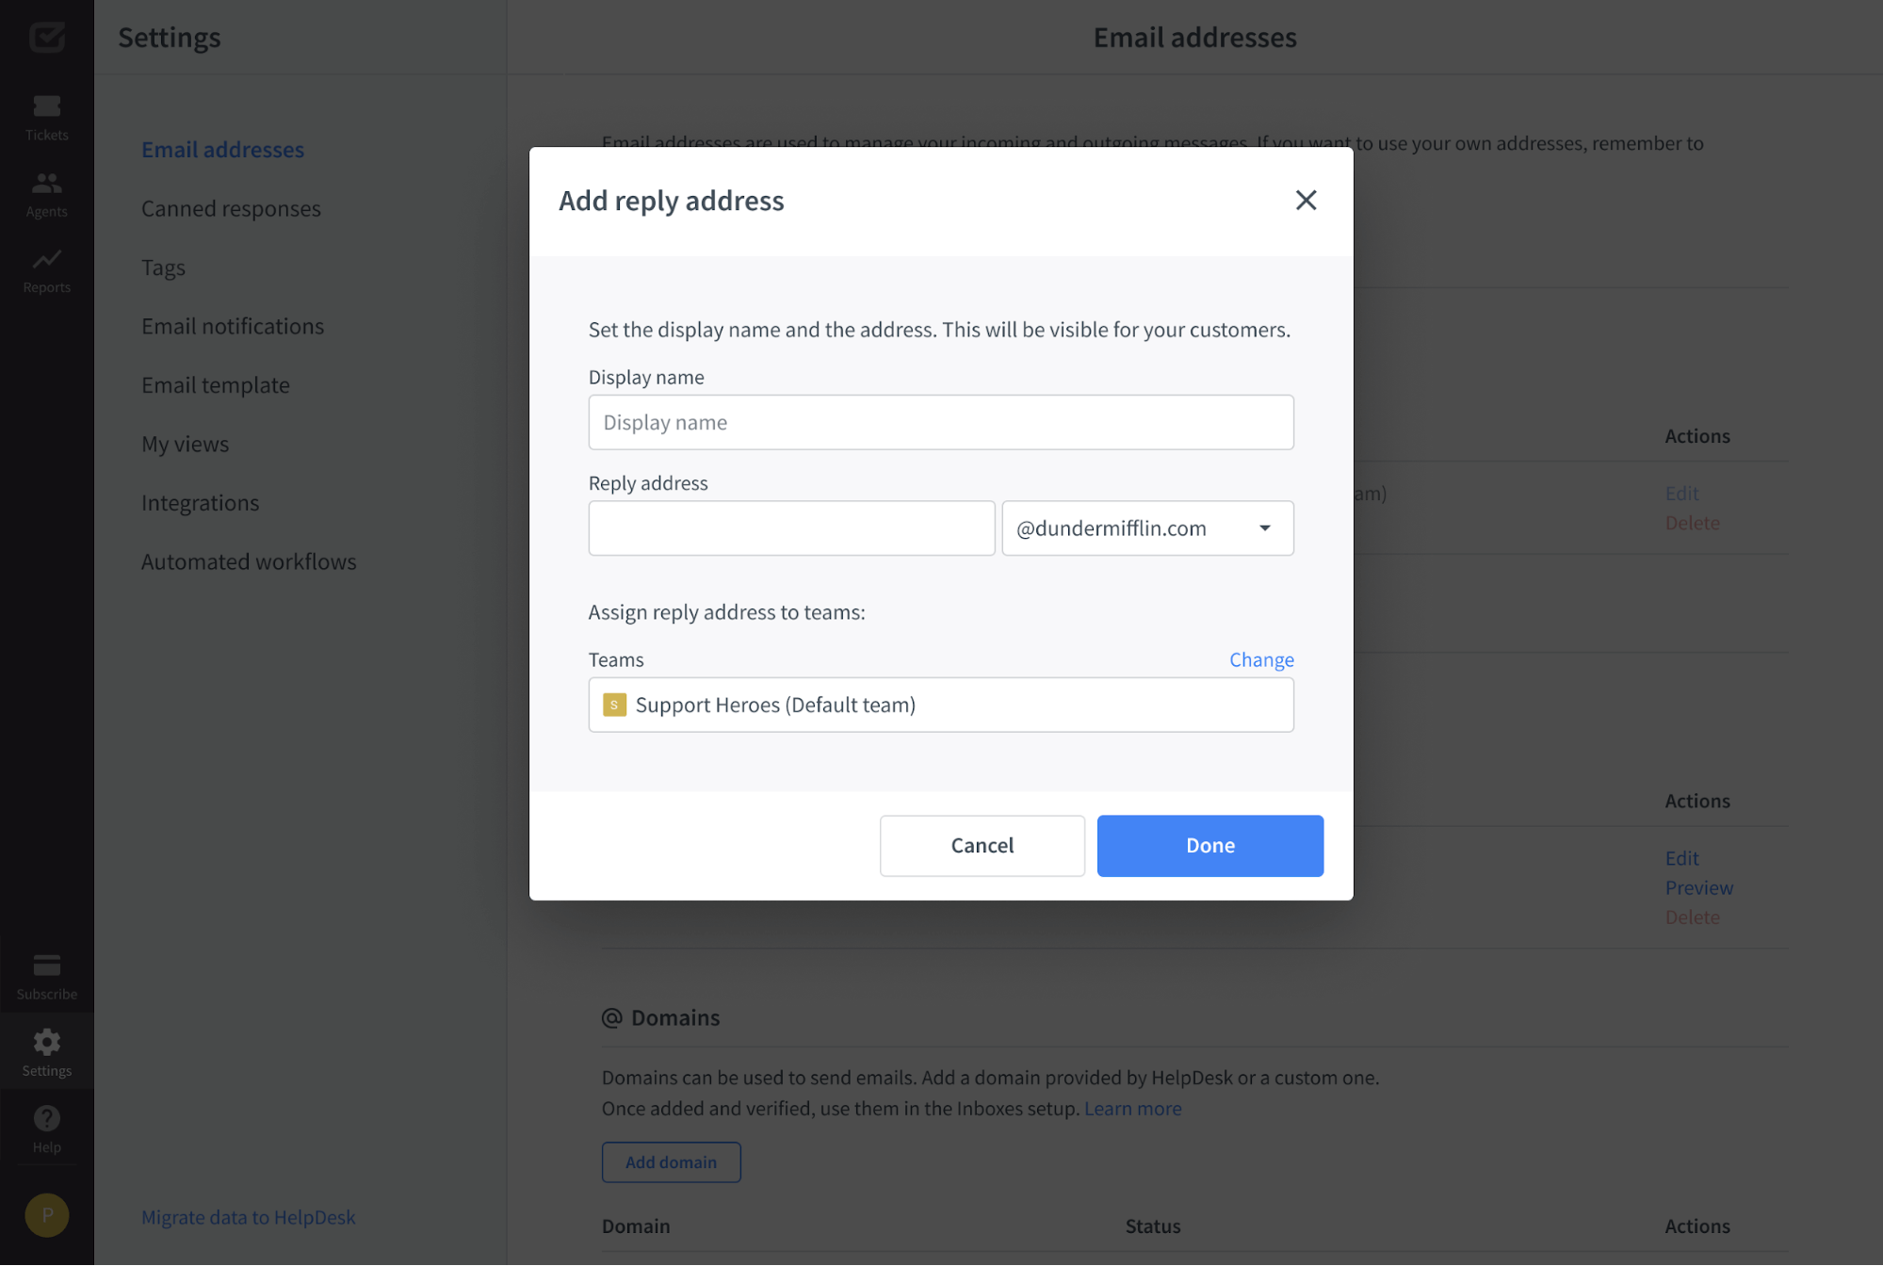Click the profile avatar at bottom left
Screen dimensions: 1883x1266
[46, 1214]
